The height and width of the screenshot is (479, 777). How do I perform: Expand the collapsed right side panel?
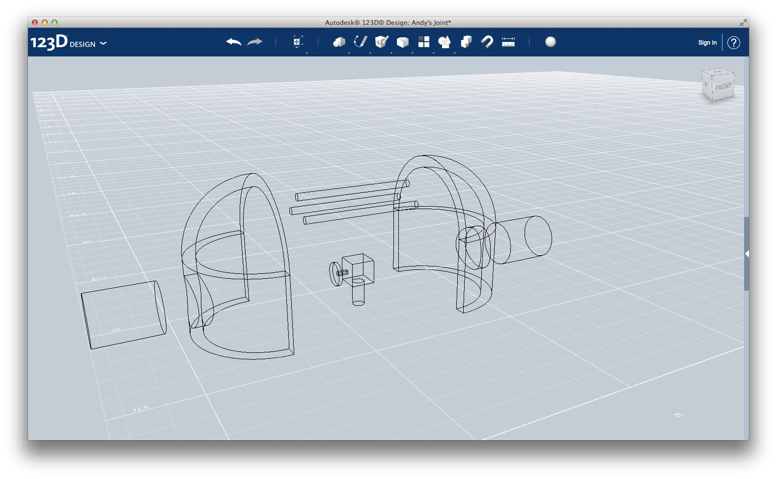tap(747, 254)
